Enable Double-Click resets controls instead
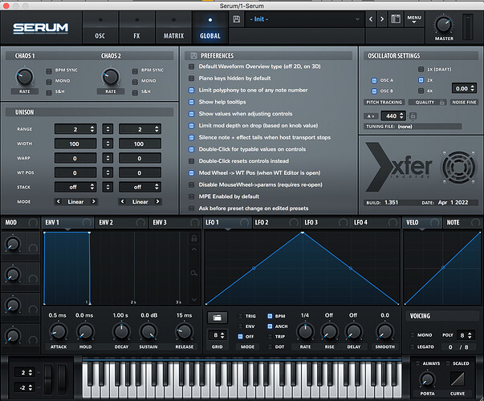Image resolution: width=484 pixels, height=401 pixels. tap(191, 161)
